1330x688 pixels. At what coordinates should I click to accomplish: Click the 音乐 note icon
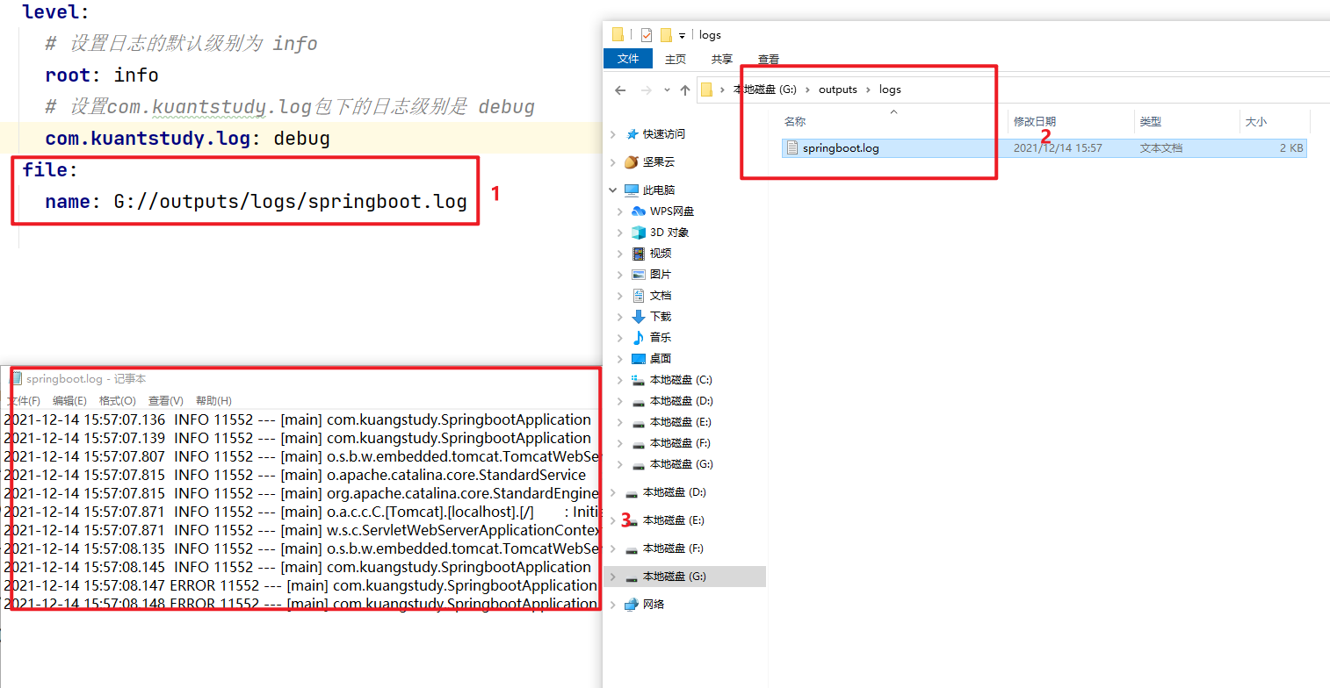(x=639, y=338)
